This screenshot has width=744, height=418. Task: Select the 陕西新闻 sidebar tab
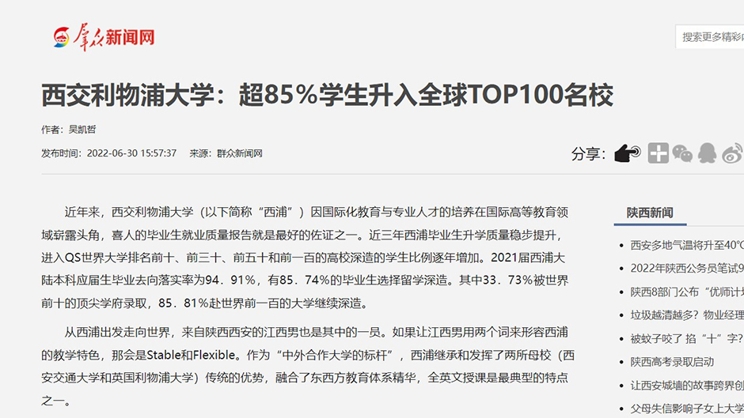click(650, 213)
